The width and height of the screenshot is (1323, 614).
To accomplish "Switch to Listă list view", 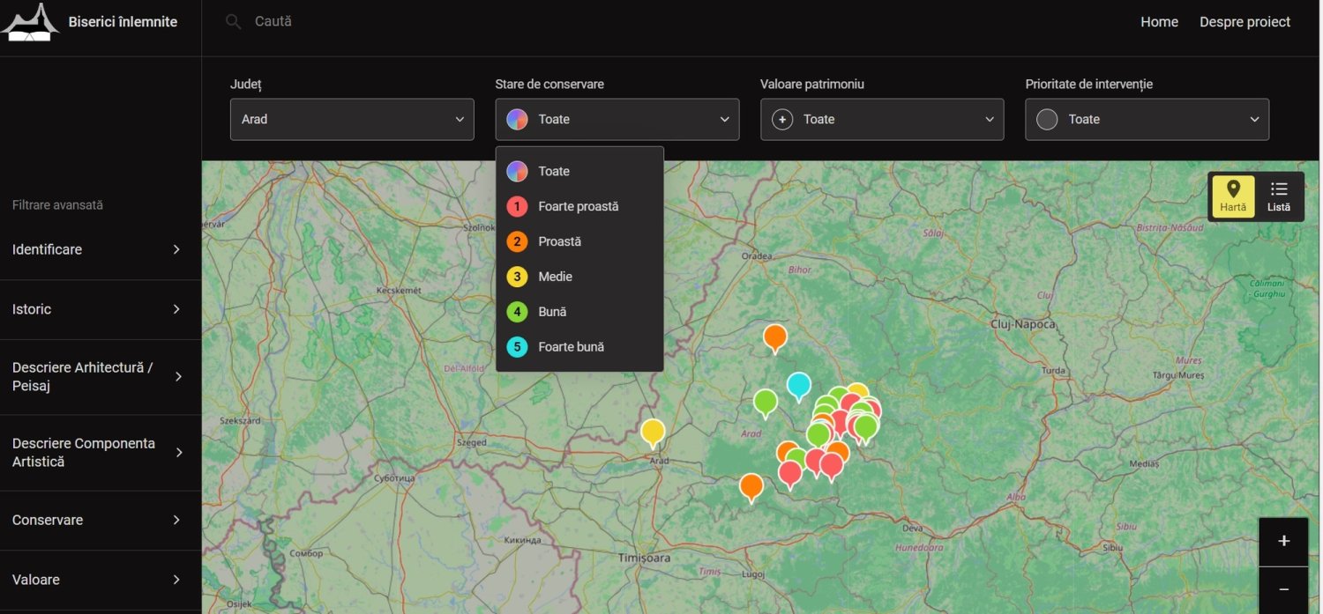I will click(x=1278, y=196).
